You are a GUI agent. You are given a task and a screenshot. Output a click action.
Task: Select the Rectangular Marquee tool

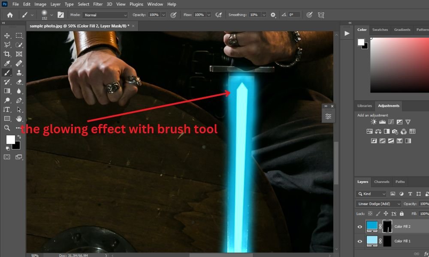(x=19, y=36)
